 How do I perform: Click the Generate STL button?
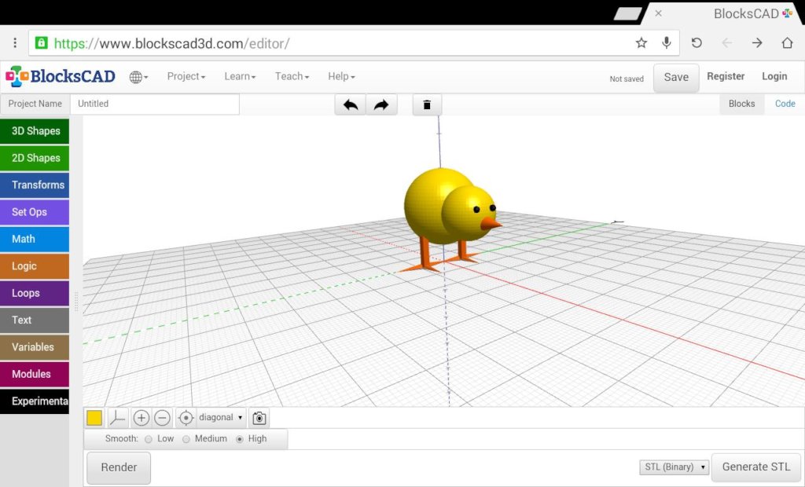coord(755,467)
